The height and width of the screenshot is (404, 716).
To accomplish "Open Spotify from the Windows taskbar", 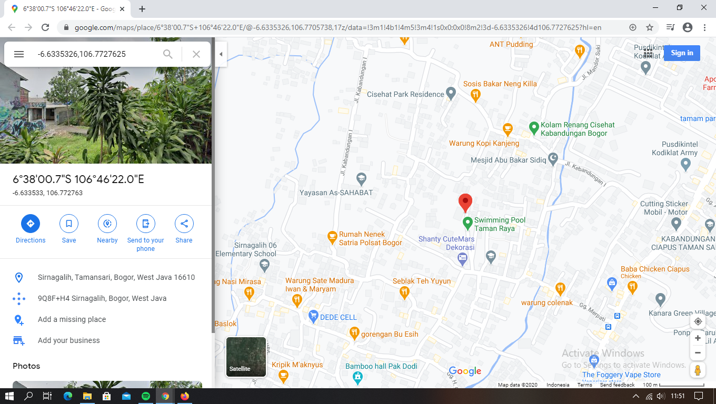I will coord(146,396).
